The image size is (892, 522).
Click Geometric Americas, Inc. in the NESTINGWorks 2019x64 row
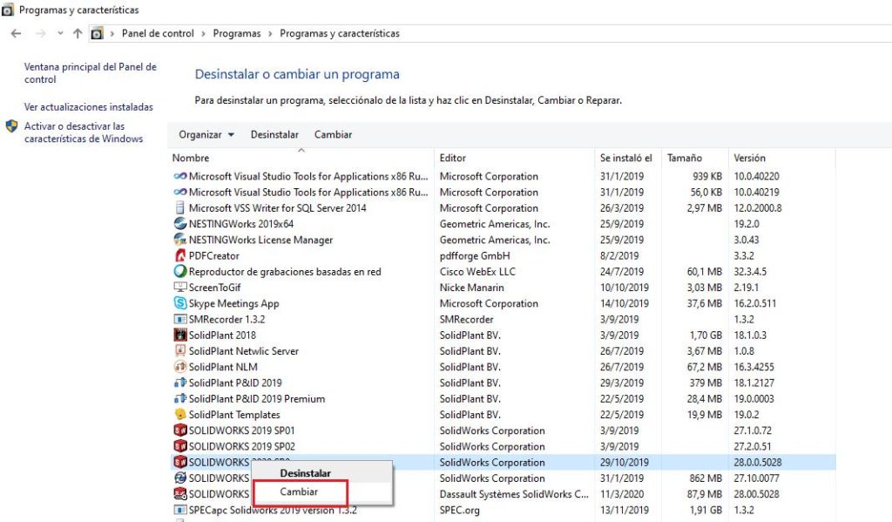tap(495, 224)
